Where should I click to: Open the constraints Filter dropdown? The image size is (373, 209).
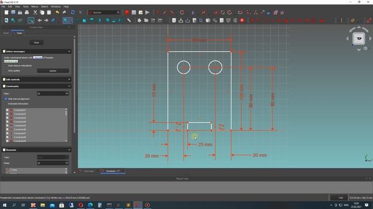53,93
